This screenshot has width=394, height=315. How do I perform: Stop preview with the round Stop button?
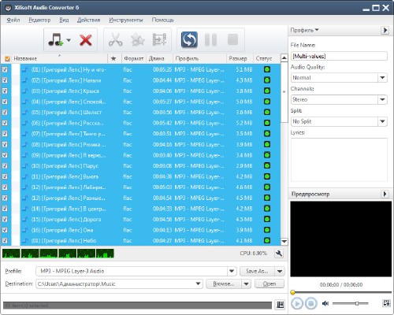pos(311,303)
